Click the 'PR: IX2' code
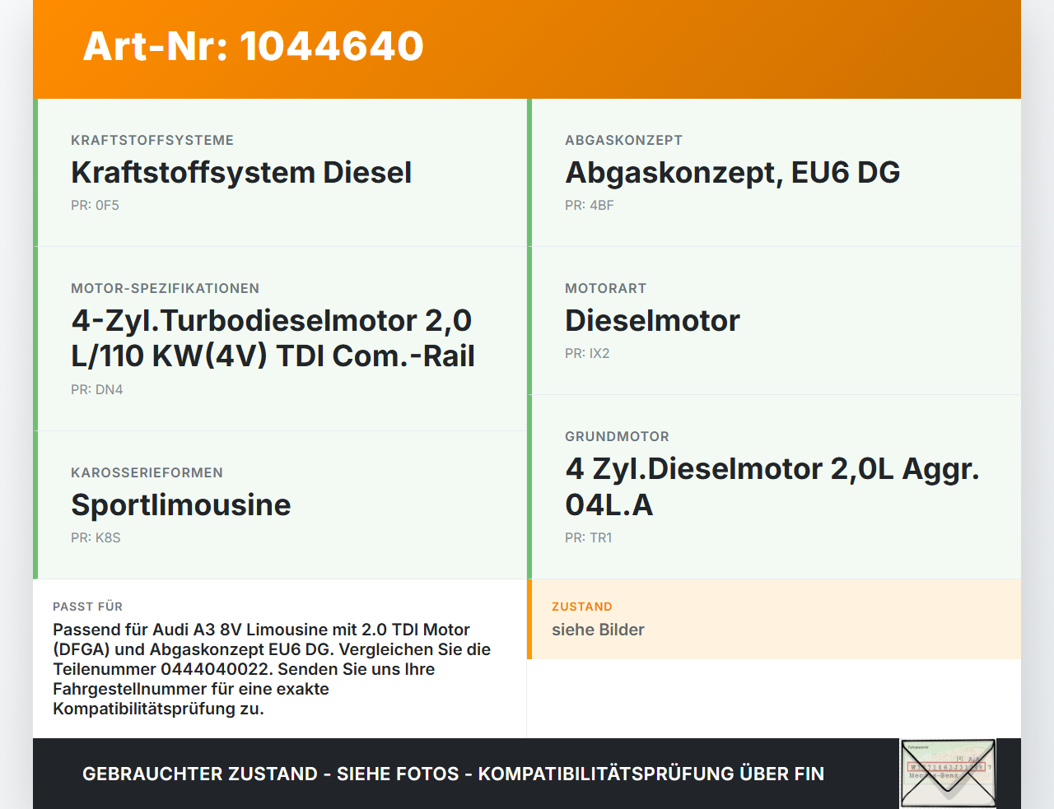1054x809 pixels. coord(587,353)
